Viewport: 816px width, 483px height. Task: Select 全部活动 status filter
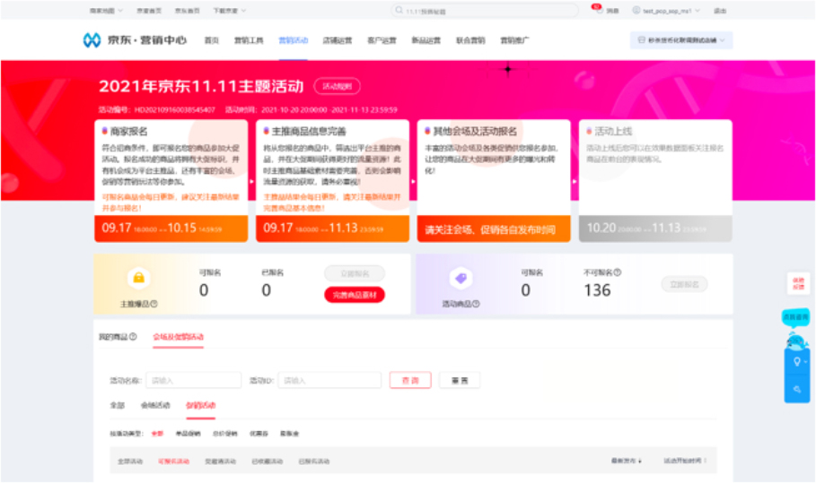130,461
